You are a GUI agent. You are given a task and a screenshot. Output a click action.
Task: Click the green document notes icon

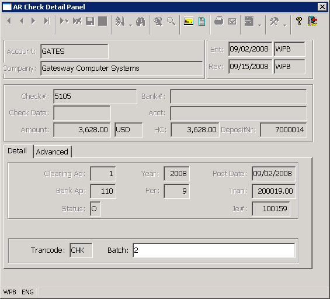click(202, 21)
